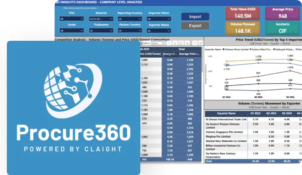Click the focus mode icon on competitor table
This screenshot has width=302, height=175.
200,43
